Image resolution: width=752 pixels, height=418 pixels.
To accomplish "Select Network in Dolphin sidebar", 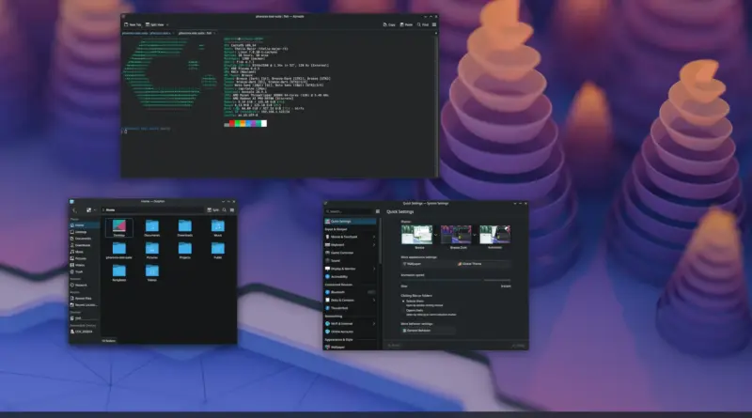I will [84, 286].
